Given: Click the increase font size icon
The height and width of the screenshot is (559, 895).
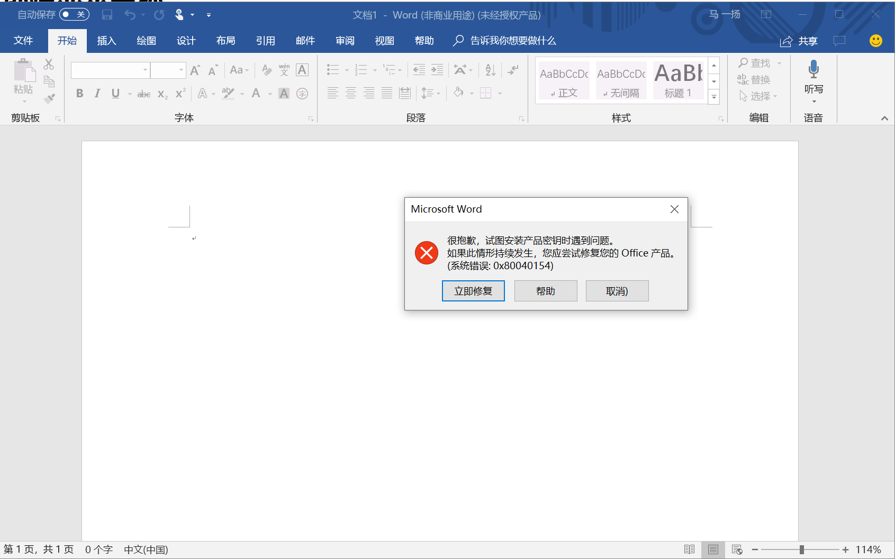Looking at the screenshot, I should (195, 70).
